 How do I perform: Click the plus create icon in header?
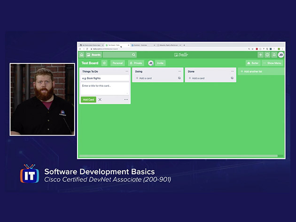261,55
